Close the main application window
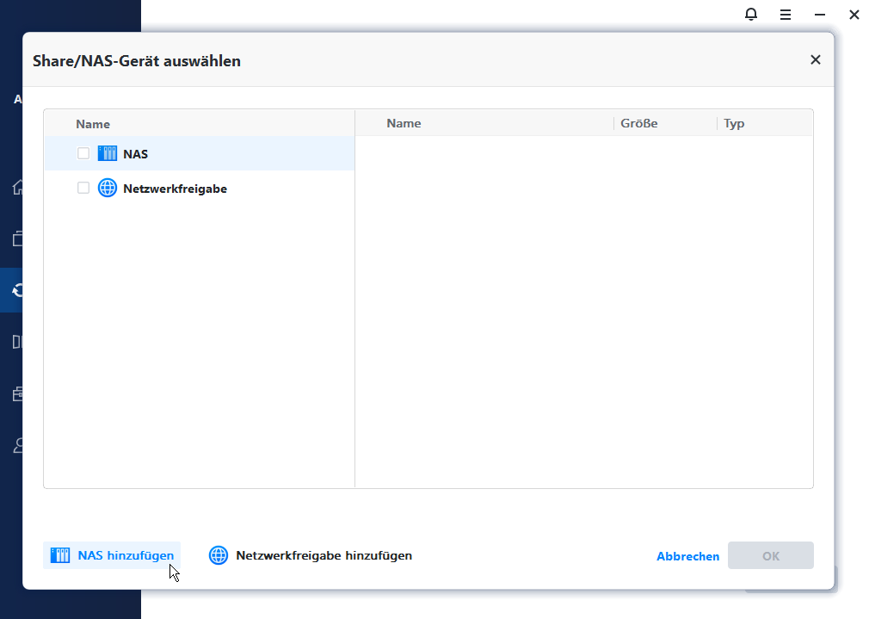869x619 pixels. 854,15
